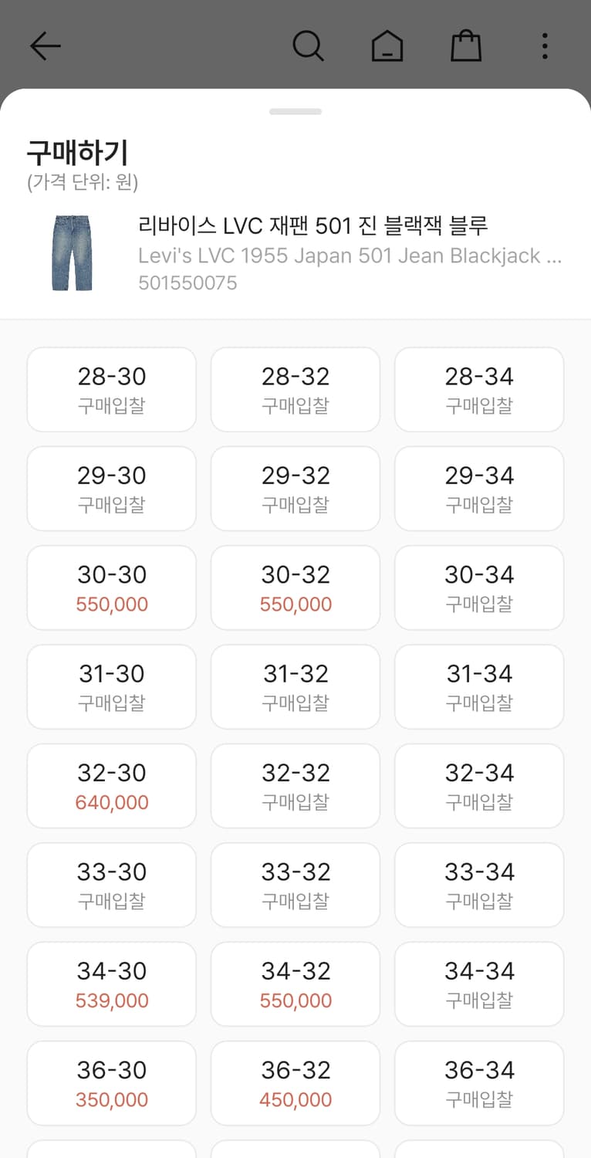The height and width of the screenshot is (1158, 591).
Task: Place a purchase bid for size 28-30
Action: [112, 390]
